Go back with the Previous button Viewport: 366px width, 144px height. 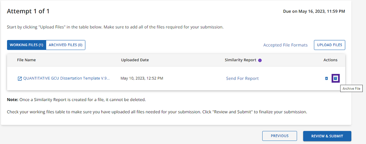coord(280,136)
